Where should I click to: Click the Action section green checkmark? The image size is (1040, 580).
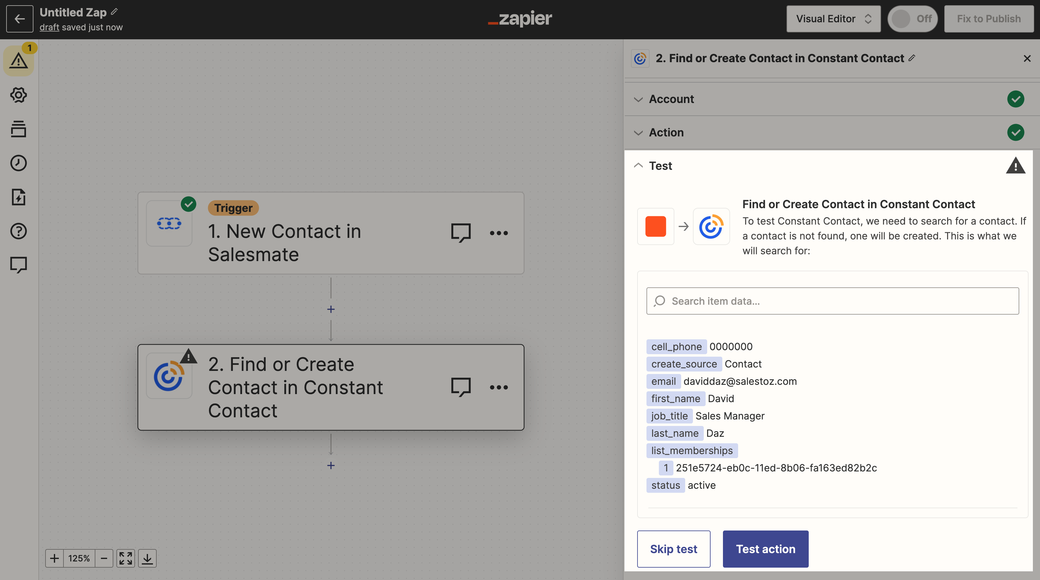pyautogui.click(x=1015, y=132)
